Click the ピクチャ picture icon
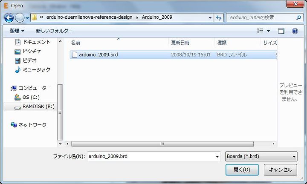 click(x=17, y=52)
